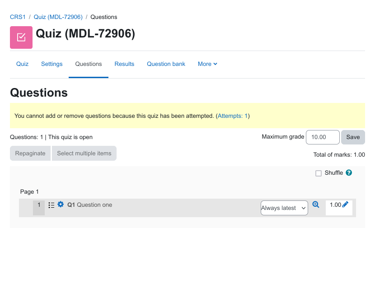Open the Always latest version dropdown

[x=284, y=208]
